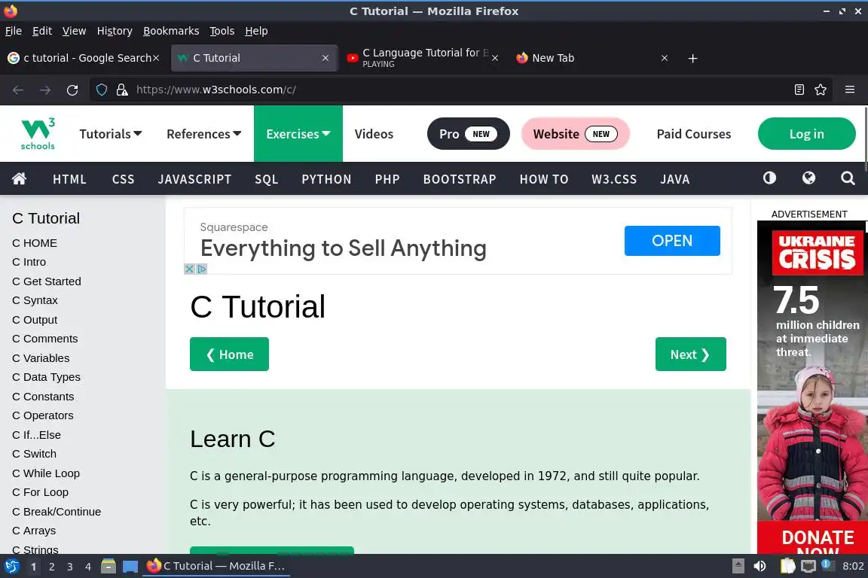Toggle dark mode contrast icon
Viewport: 868px width, 578px height.
(769, 178)
